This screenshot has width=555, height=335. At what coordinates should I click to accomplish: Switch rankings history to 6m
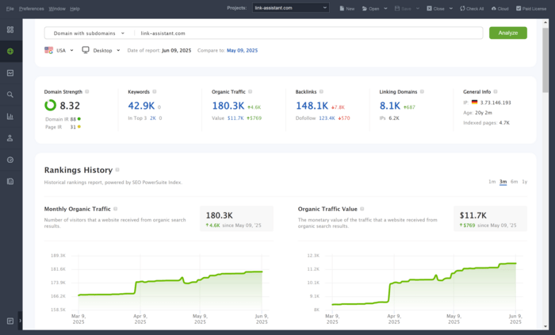coord(515,182)
